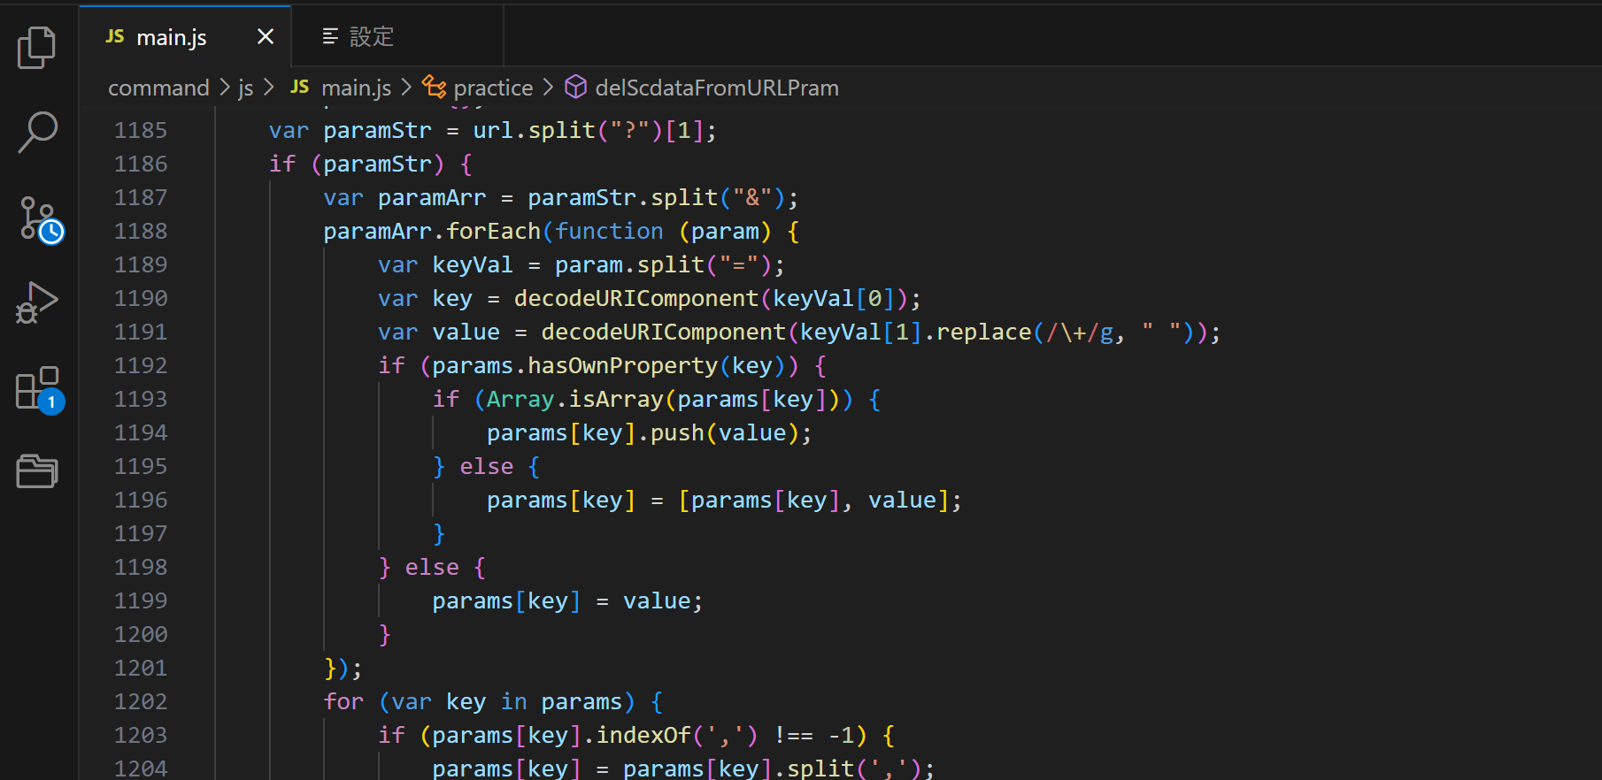Click [params[key], value] on line 1196
Viewport: 1602px width, 780px height.
click(813, 500)
